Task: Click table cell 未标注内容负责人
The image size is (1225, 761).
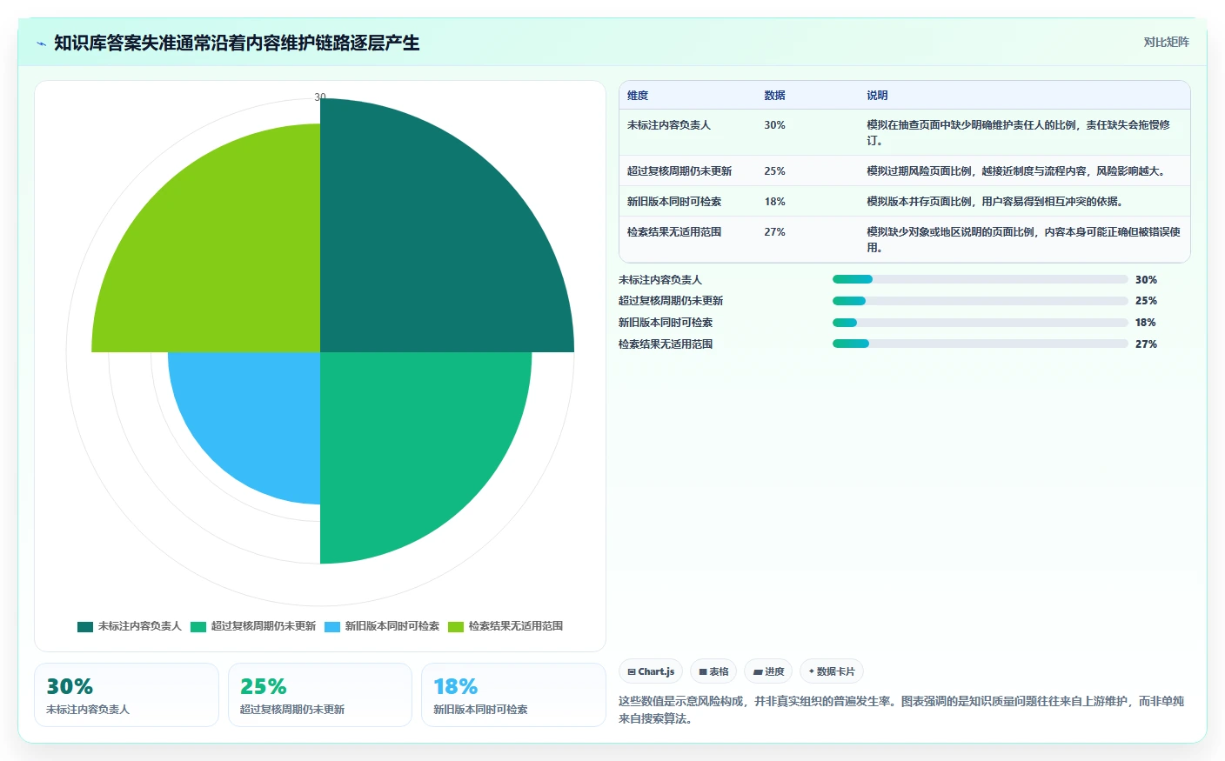Action: coord(669,125)
